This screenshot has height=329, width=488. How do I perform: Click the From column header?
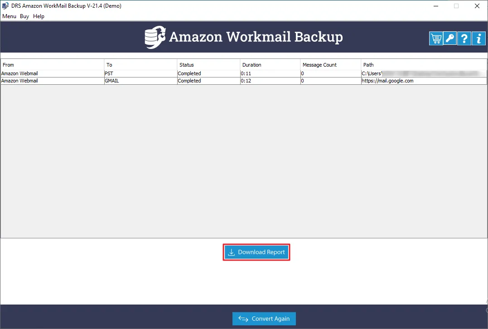point(53,65)
